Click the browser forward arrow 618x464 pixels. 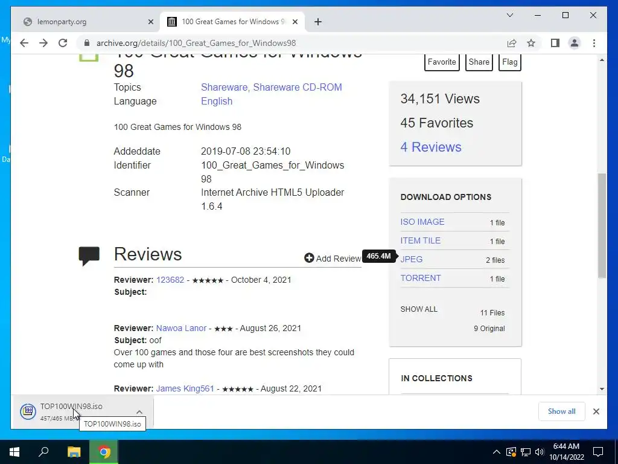pos(43,43)
